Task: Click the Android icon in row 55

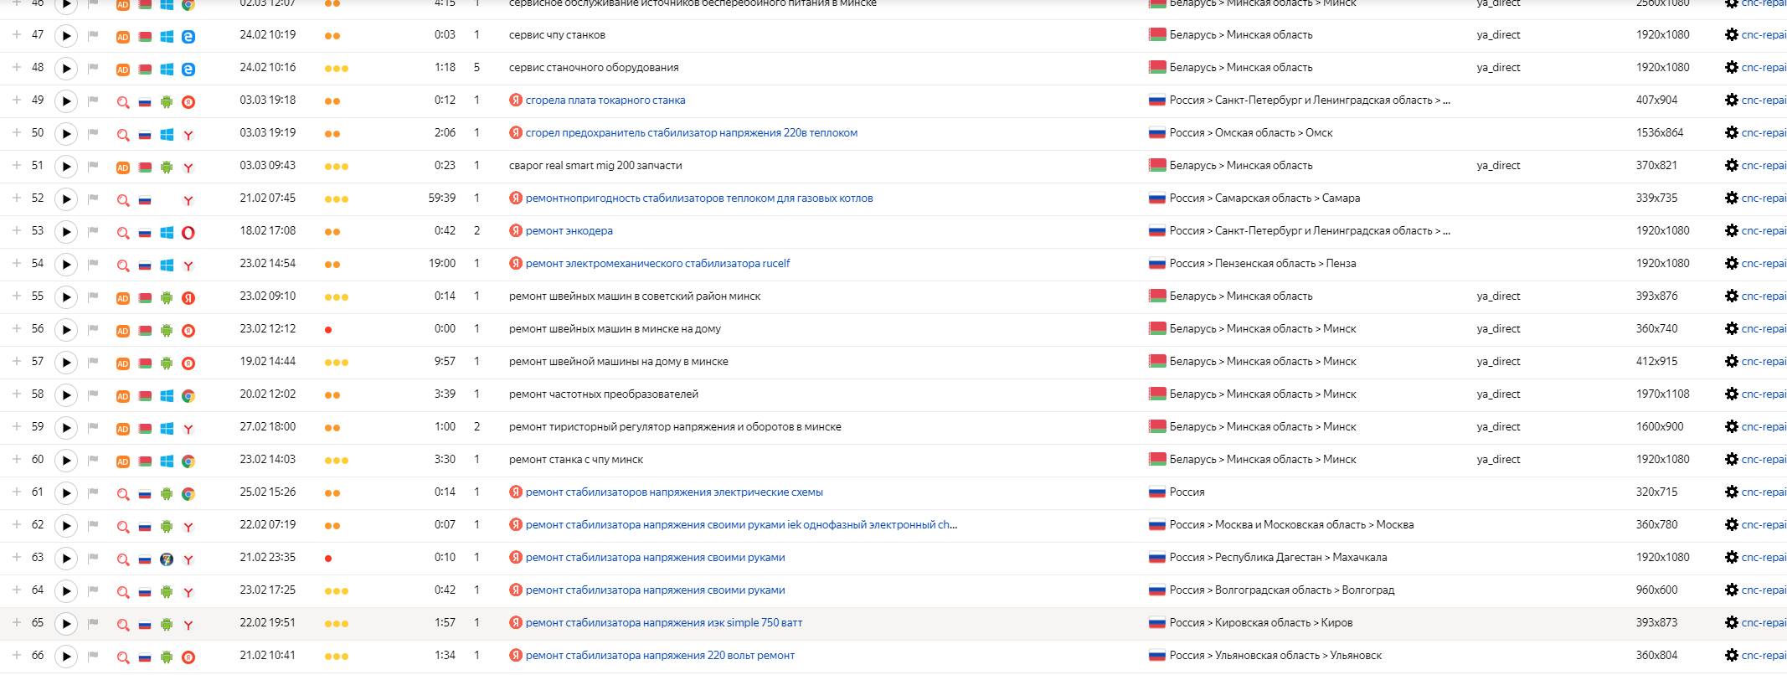Action: (167, 297)
